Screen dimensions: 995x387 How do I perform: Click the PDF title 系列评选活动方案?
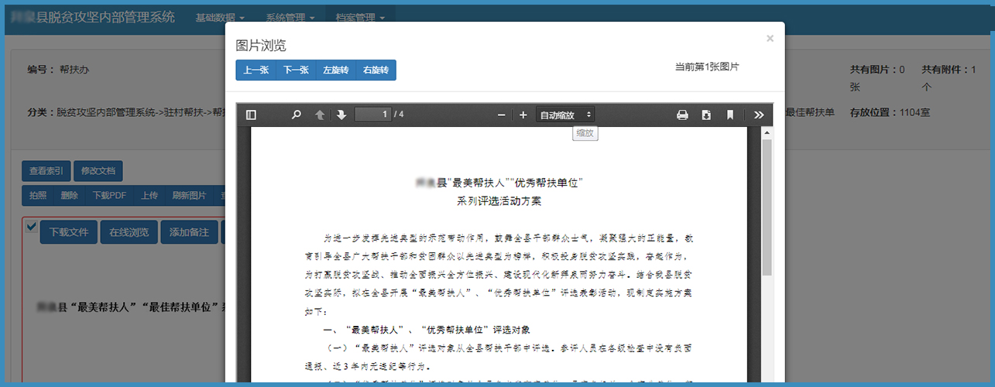(x=499, y=202)
